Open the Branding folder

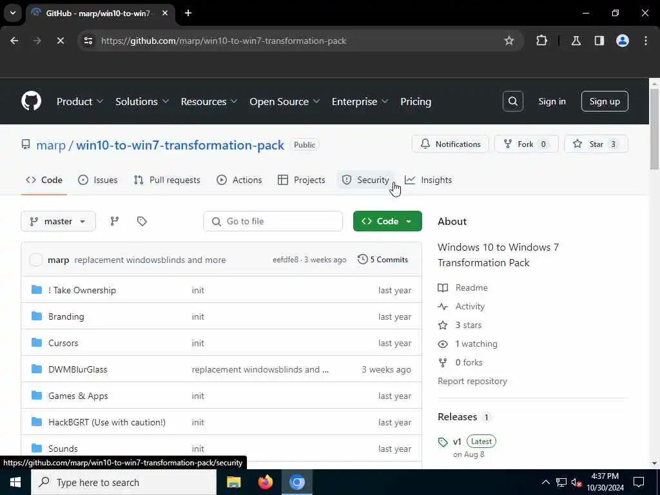point(66,316)
